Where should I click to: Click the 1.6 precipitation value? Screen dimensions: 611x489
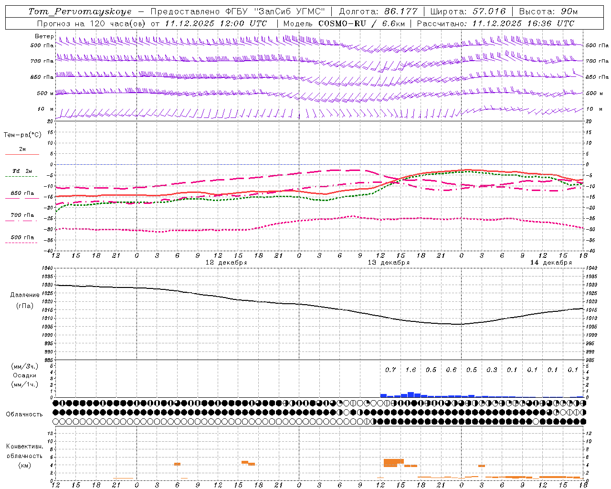(411, 370)
